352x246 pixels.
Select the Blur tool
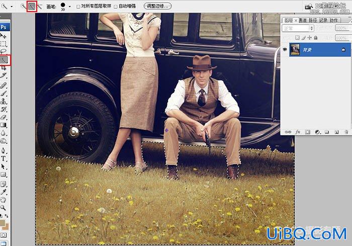coord(4,133)
